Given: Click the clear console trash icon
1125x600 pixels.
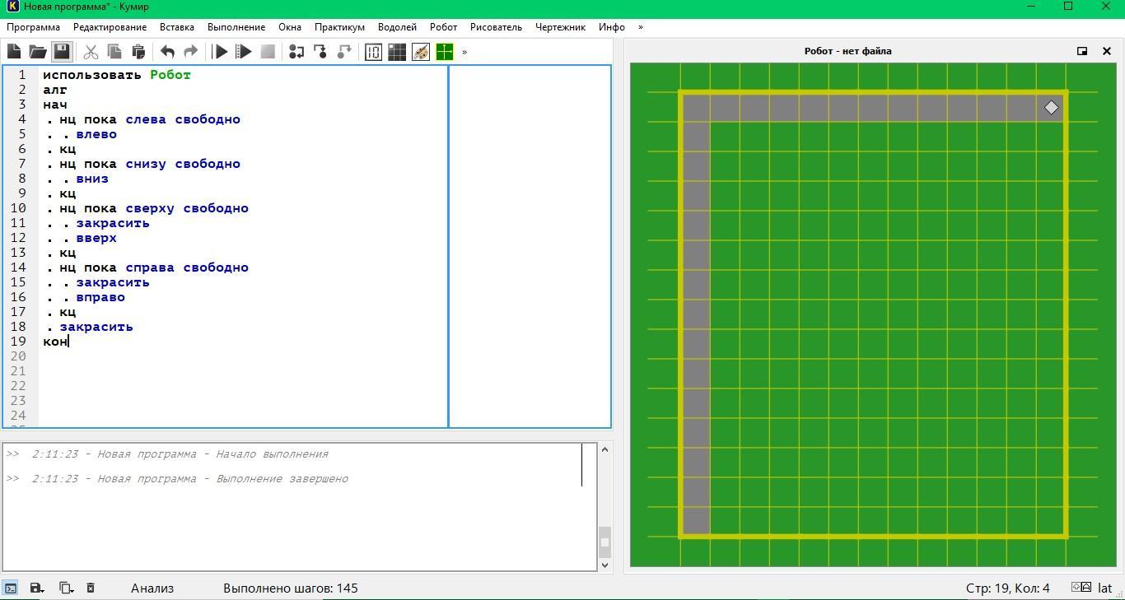Looking at the screenshot, I should click(x=91, y=588).
